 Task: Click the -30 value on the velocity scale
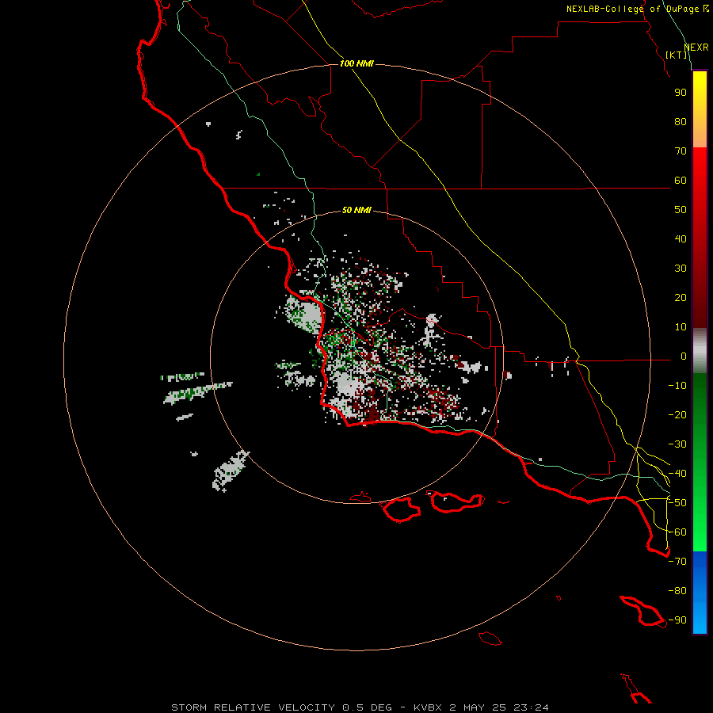(677, 444)
